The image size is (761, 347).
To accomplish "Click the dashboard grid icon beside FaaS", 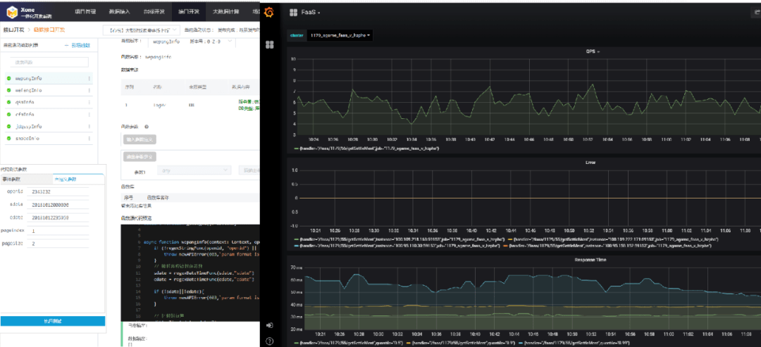I will click(x=292, y=13).
